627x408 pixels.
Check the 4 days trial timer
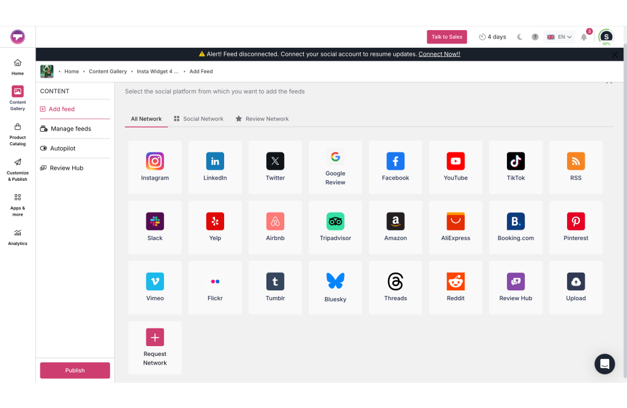[492, 37]
